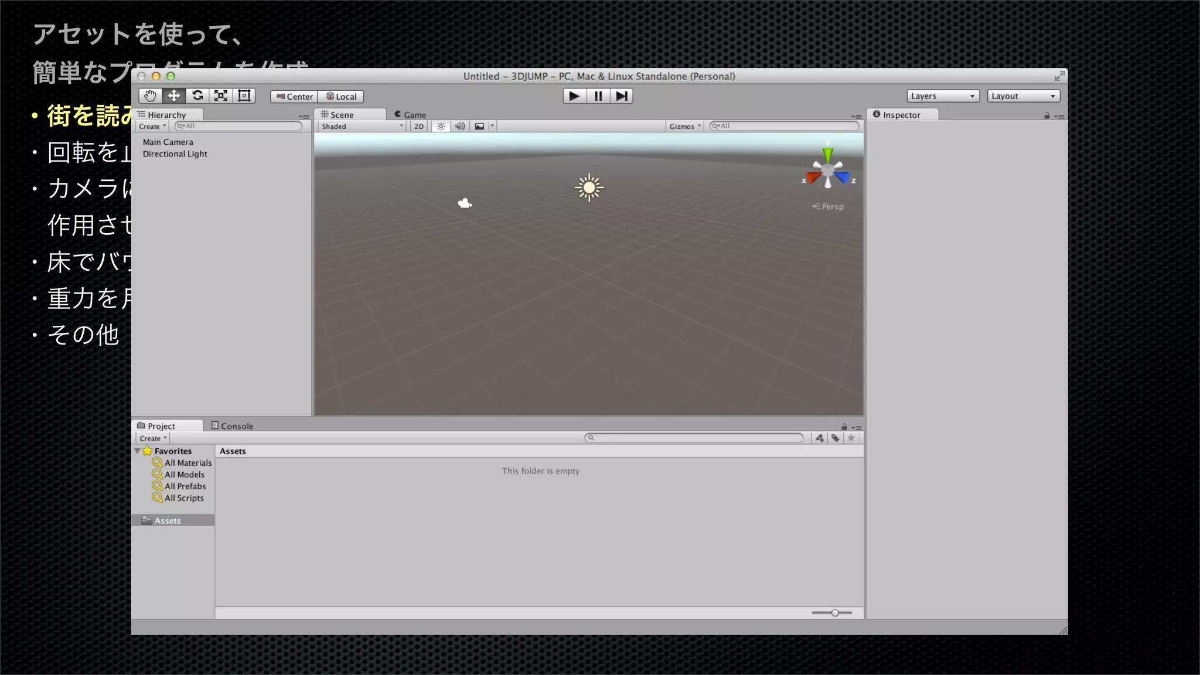Click the Local handle button

click(x=341, y=97)
